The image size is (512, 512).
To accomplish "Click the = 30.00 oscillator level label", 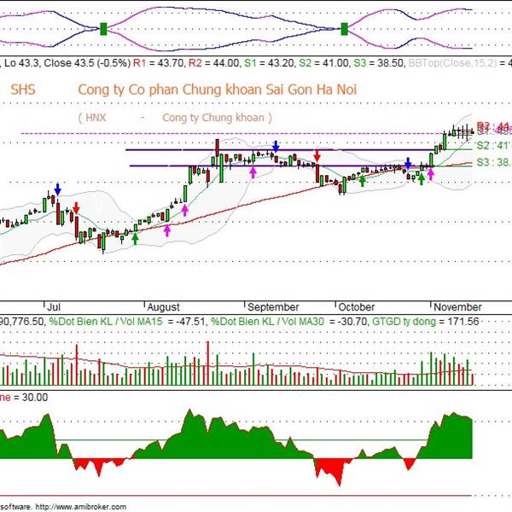I will 31,397.
